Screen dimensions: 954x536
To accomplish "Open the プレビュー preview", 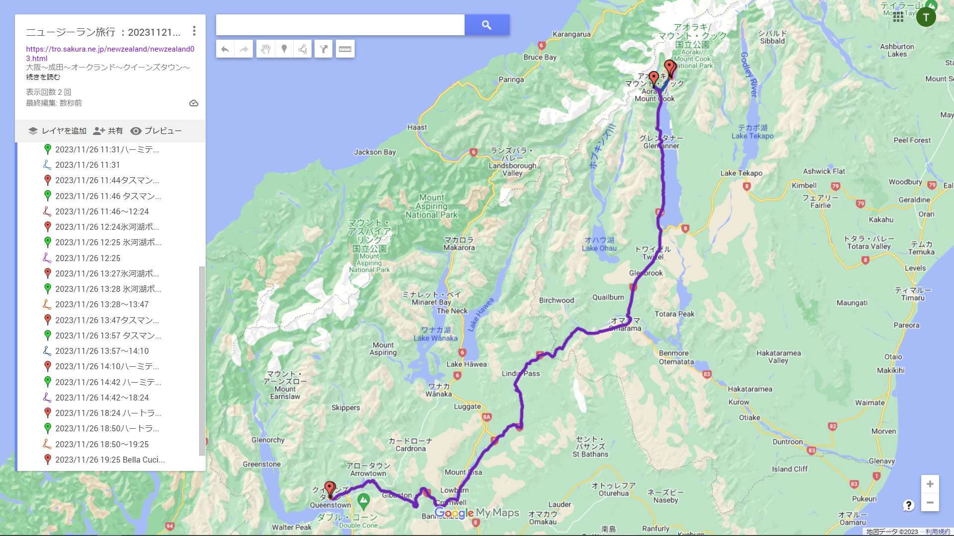I will pyautogui.click(x=156, y=131).
